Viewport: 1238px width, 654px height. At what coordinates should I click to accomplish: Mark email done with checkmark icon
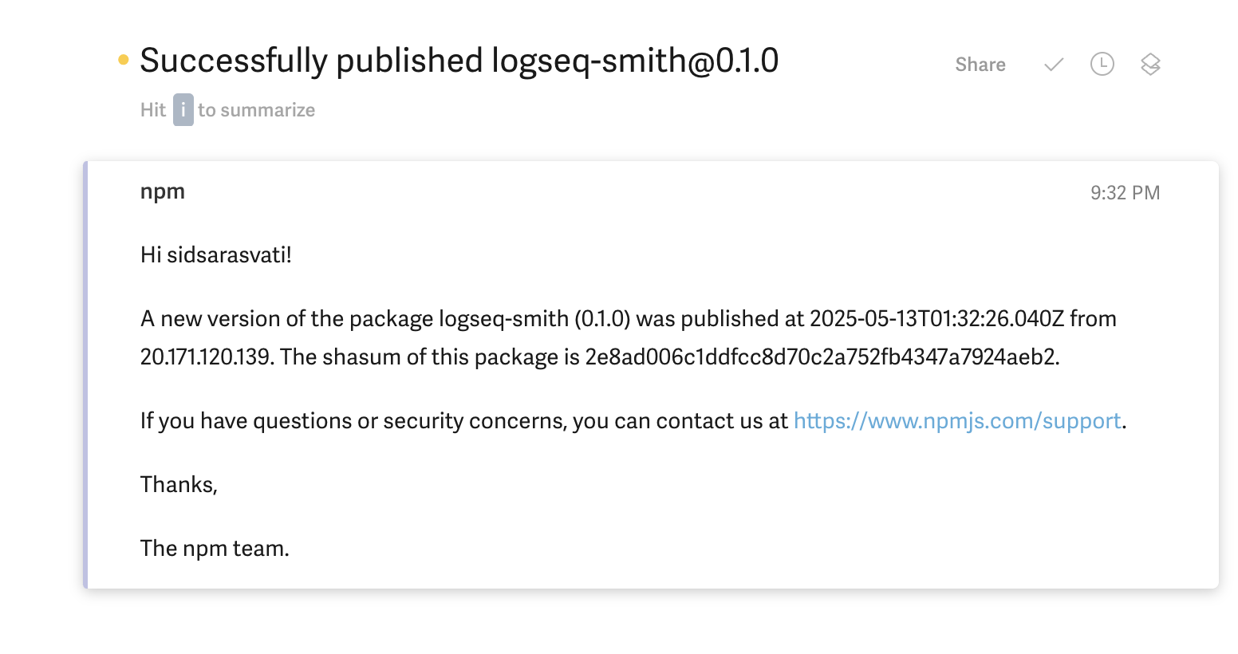[1054, 65]
